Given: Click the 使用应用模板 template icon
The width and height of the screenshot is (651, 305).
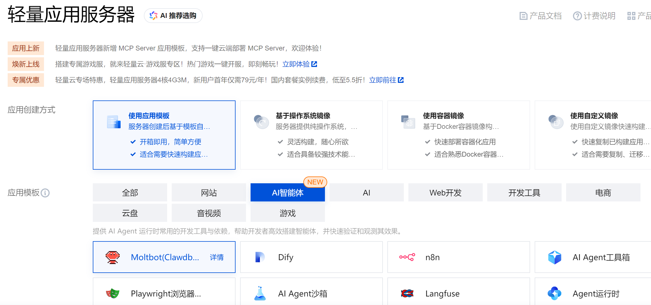Looking at the screenshot, I should coord(114,122).
